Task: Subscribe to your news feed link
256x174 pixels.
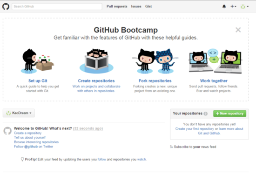Action: 195,147
